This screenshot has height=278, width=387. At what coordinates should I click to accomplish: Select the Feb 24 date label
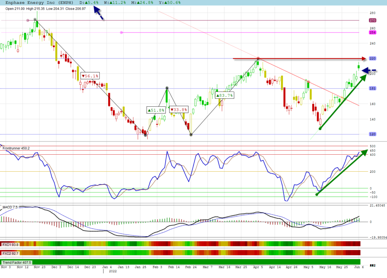pyautogui.click(x=191, y=267)
